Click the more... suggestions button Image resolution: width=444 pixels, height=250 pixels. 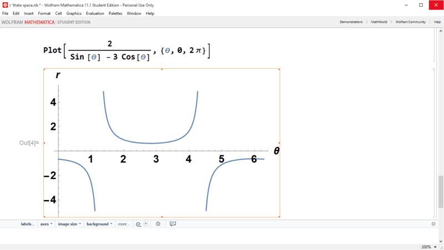coord(124,224)
